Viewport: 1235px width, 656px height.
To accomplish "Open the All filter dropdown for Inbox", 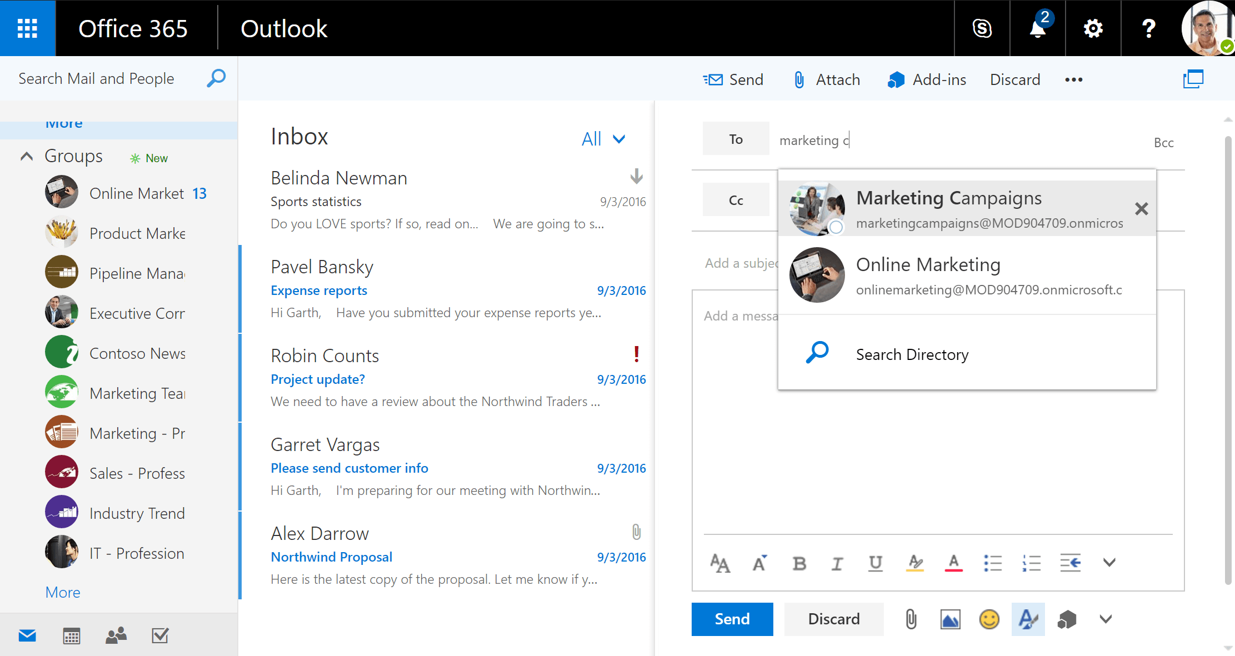I will [x=604, y=139].
